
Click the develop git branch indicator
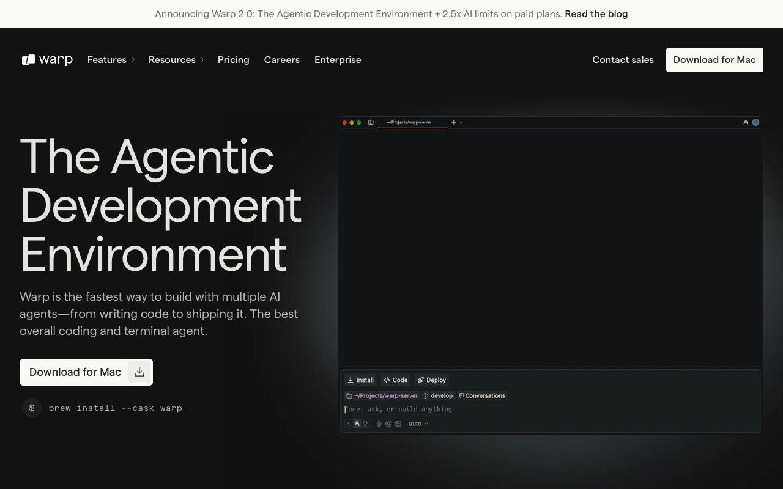coord(439,395)
